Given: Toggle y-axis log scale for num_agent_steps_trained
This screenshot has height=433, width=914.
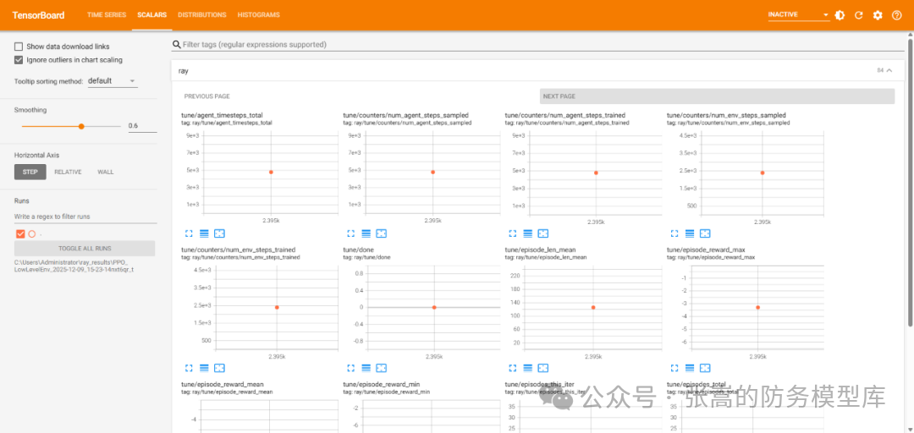Looking at the screenshot, I should [x=527, y=233].
